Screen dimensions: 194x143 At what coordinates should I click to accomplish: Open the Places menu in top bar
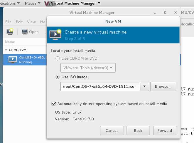33,3
